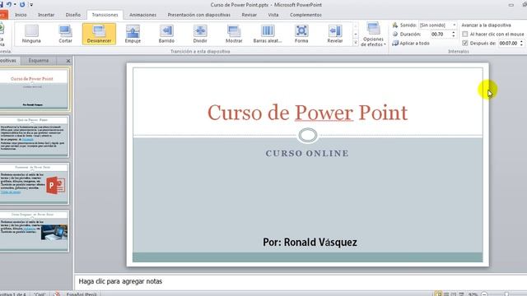Select the Barrido transition
Image resolution: width=527 pixels, height=296 pixels.
(x=166, y=34)
